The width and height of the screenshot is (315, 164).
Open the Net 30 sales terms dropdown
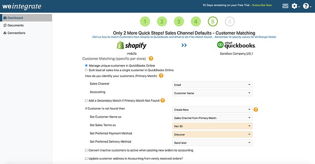[212, 126]
